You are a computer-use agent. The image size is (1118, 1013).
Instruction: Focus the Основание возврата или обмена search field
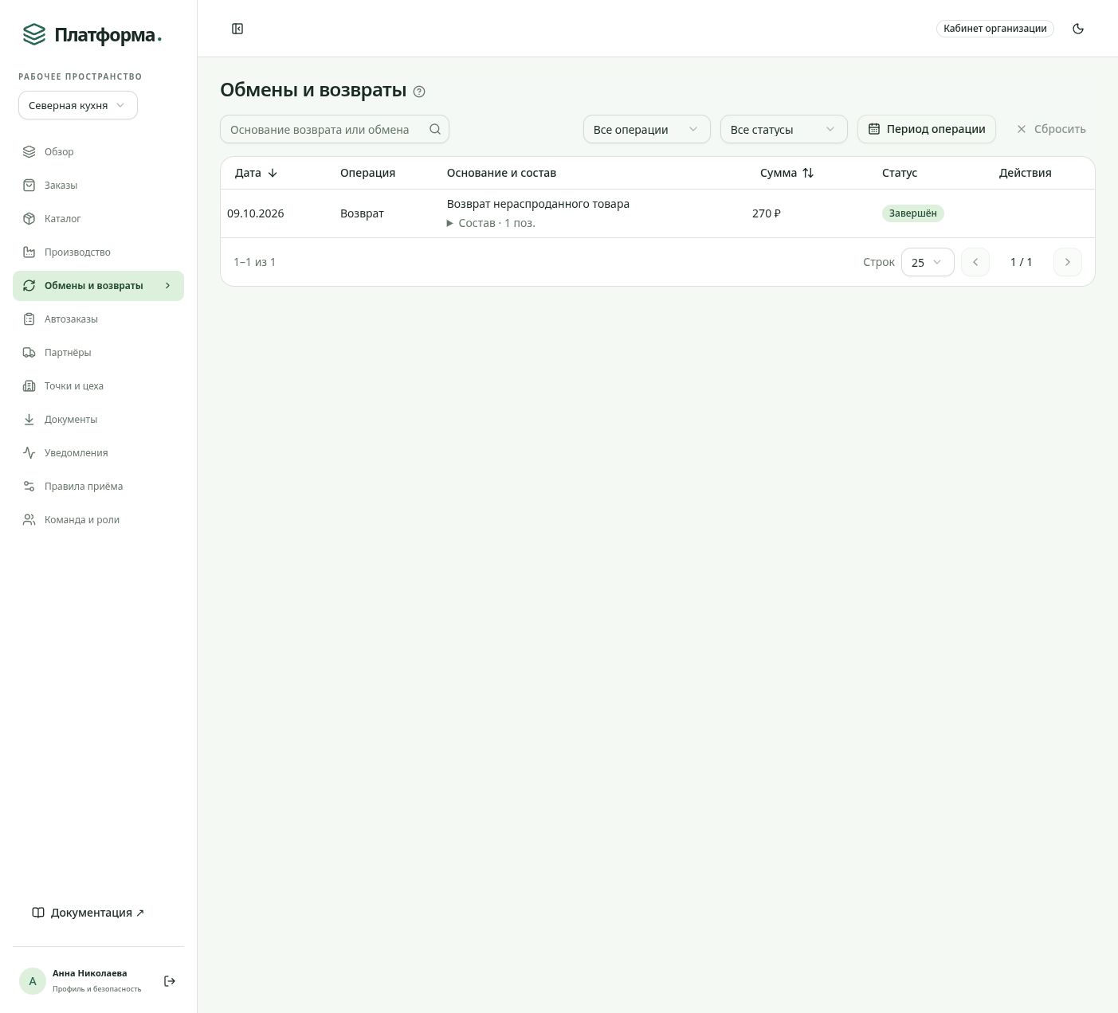tap(335, 129)
